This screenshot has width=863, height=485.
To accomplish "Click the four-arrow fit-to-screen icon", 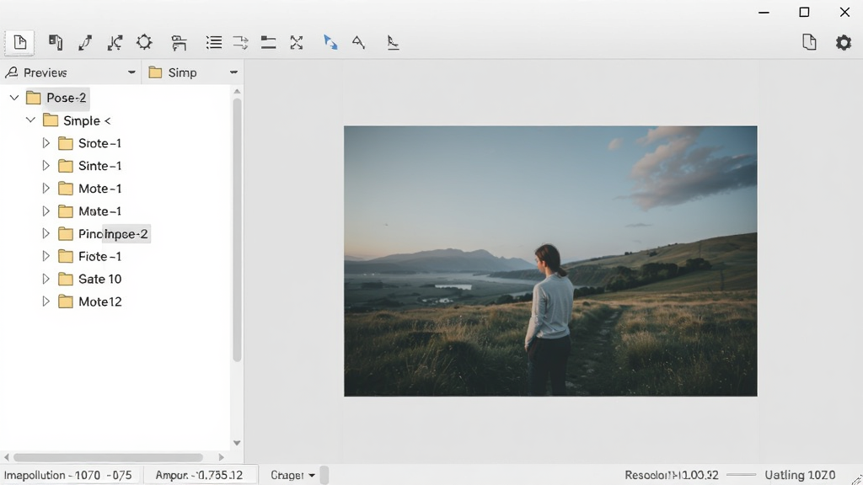I will pos(297,42).
